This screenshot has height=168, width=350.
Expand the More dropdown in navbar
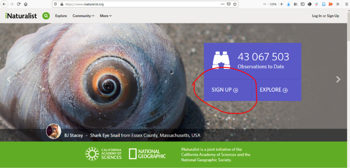tap(106, 16)
